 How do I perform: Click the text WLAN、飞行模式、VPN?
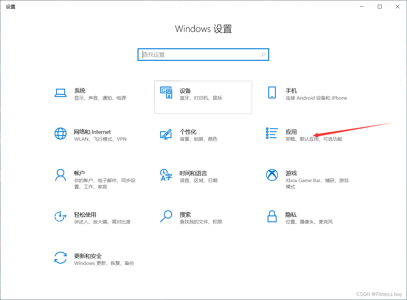point(100,139)
